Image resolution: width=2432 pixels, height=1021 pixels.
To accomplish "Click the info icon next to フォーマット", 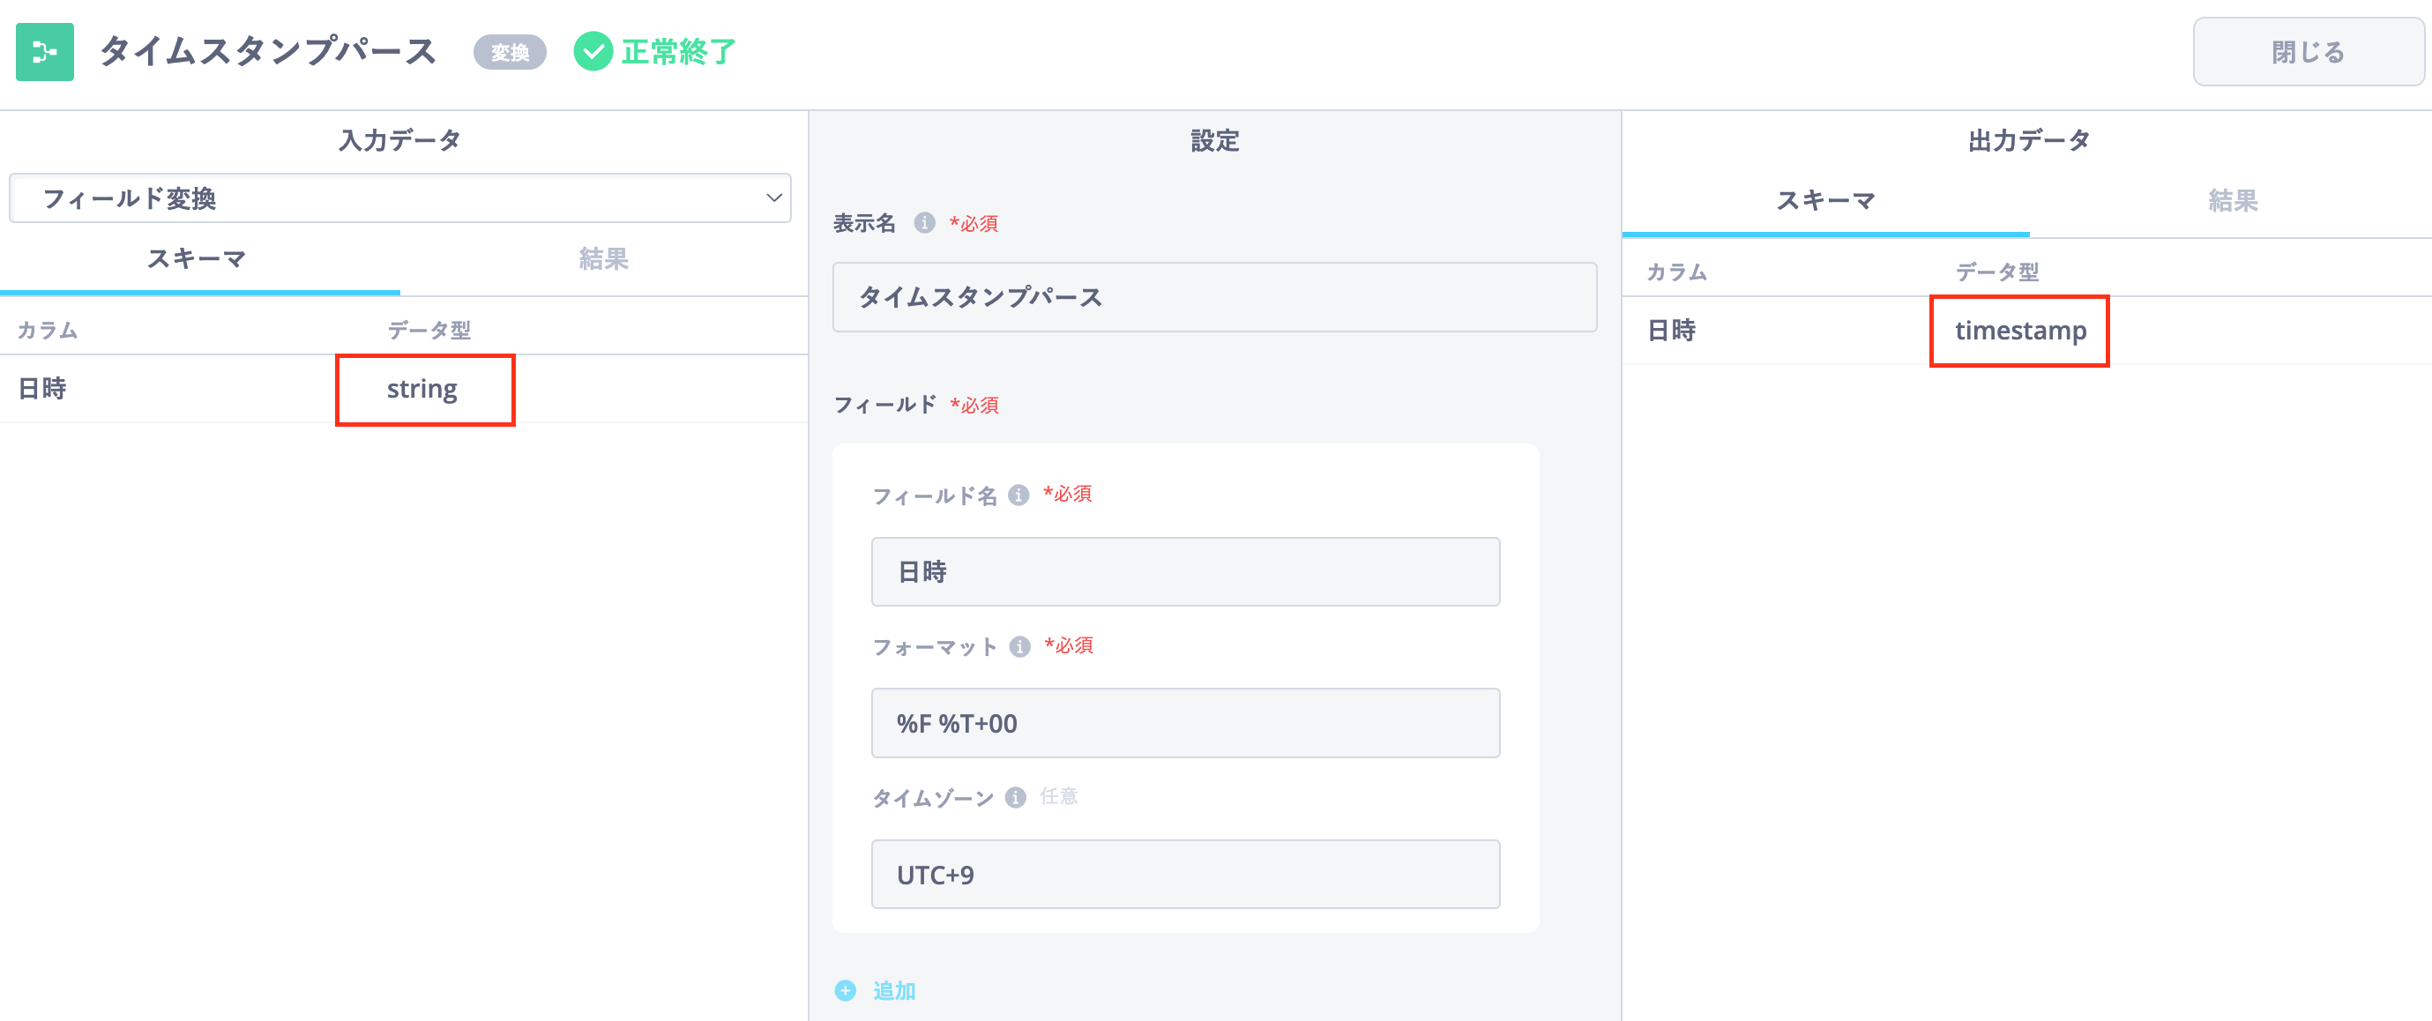I will click(x=1018, y=646).
